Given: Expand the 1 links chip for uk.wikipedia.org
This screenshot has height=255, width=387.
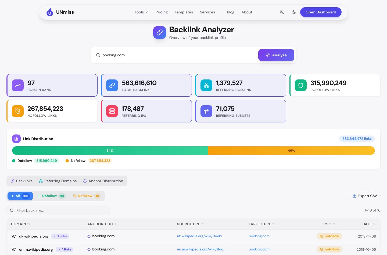Looking at the screenshot, I should pos(60,236).
